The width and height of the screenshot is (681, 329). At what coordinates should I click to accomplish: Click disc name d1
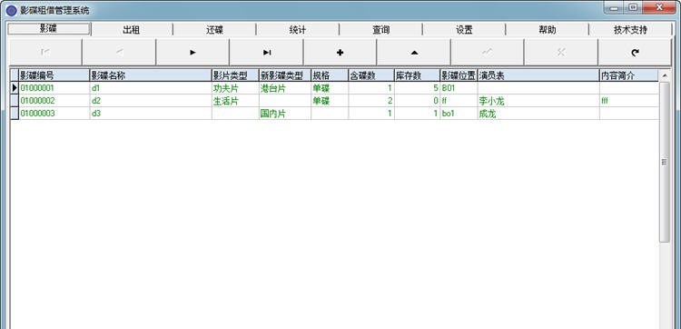tap(150, 88)
